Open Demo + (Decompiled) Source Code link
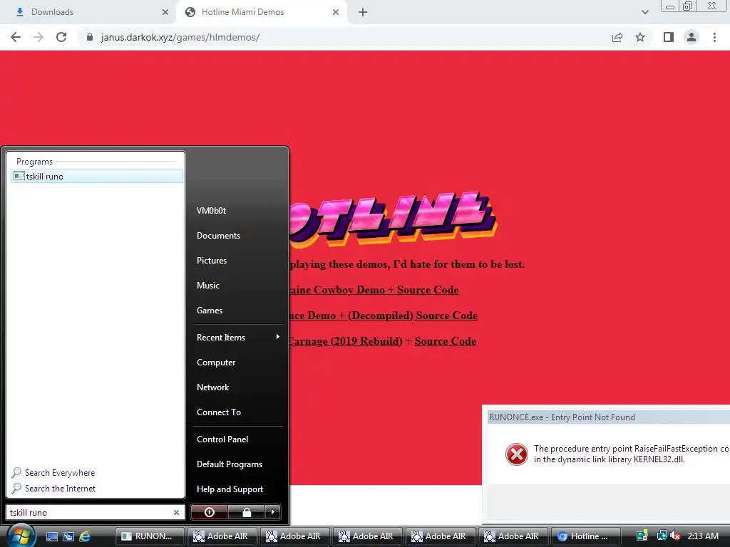This screenshot has height=547, width=730. tap(384, 316)
